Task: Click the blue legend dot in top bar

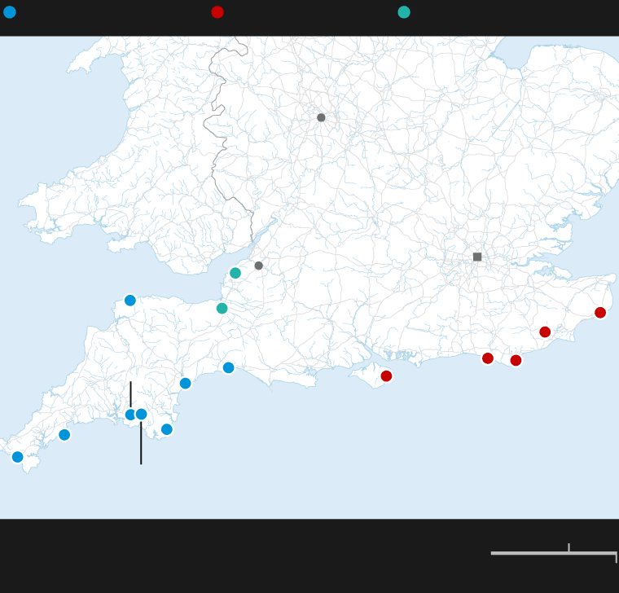Action: pyautogui.click(x=10, y=12)
